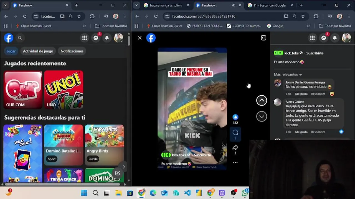Click the Facebook logo beside the reel close button
Screen dimensions: 355x199
(151, 38)
